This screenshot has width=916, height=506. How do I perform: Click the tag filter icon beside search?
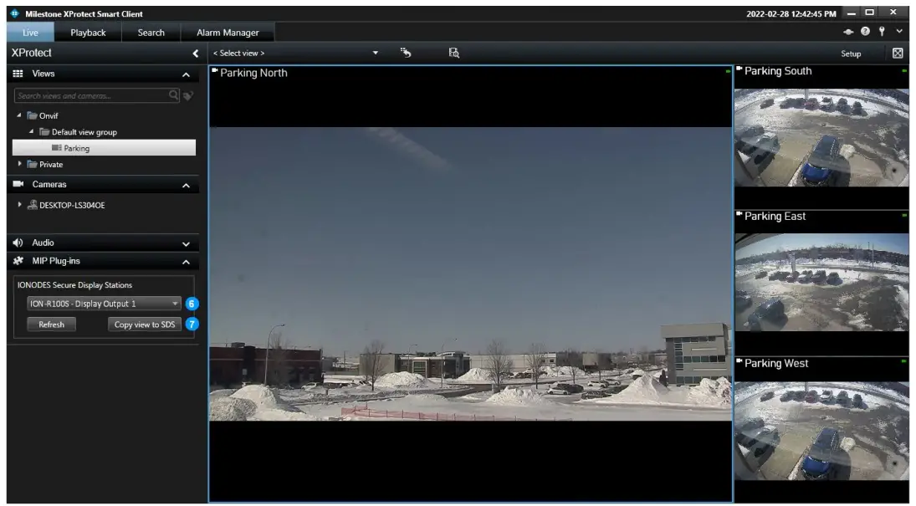point(188,96)
